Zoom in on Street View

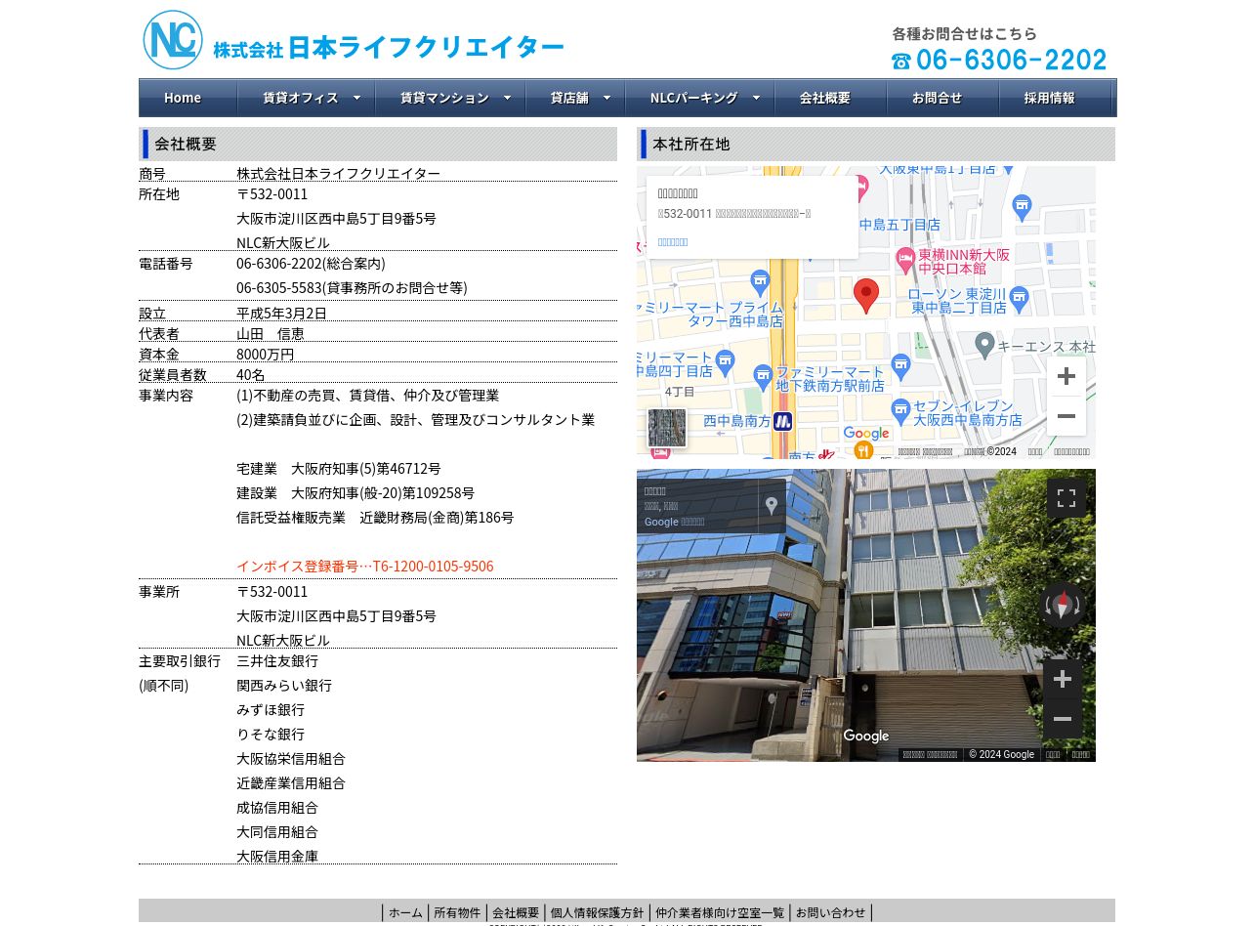1063,679
